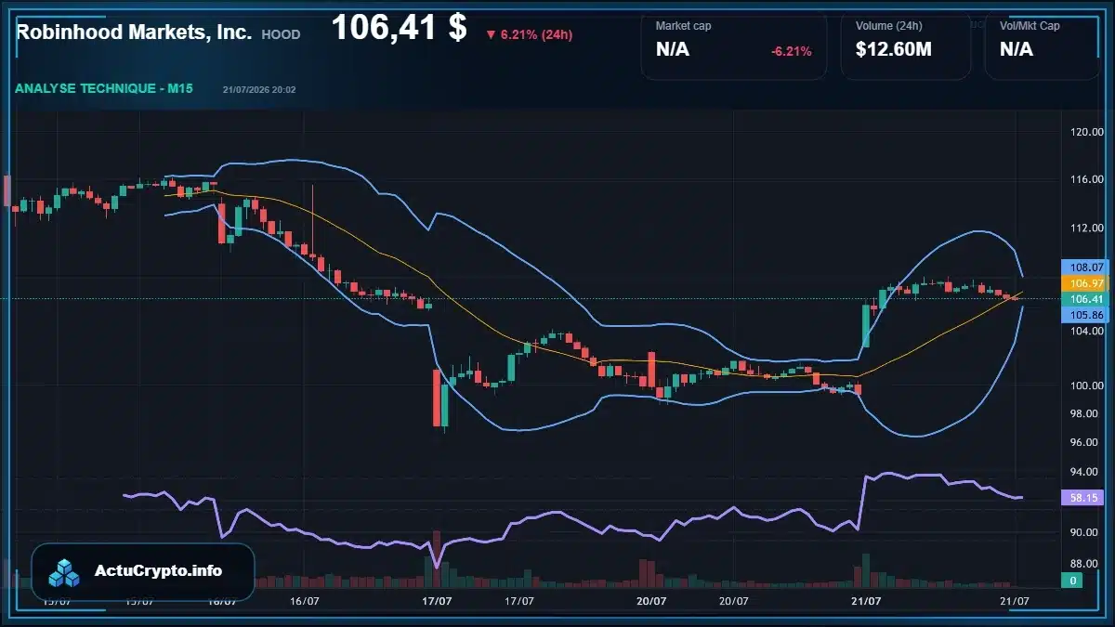The height and width of the screenshot is (627, 1115).
Task: Click the 105.86 lower band label
Action: (1085, 315)
